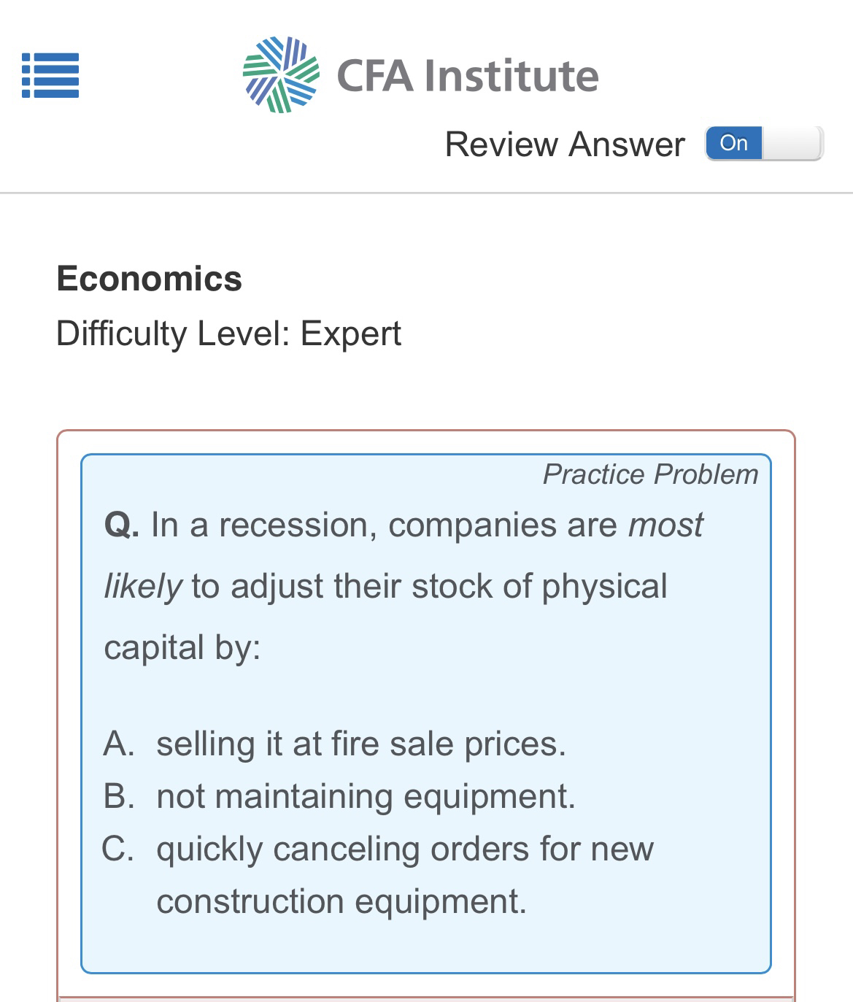Click the bold "Q." question marker
853x1002 pixels.
pyautogui.click(x=122, y=525)
